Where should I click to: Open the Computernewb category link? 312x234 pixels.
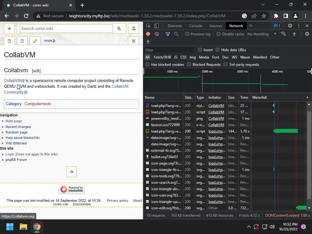[37, 104]
